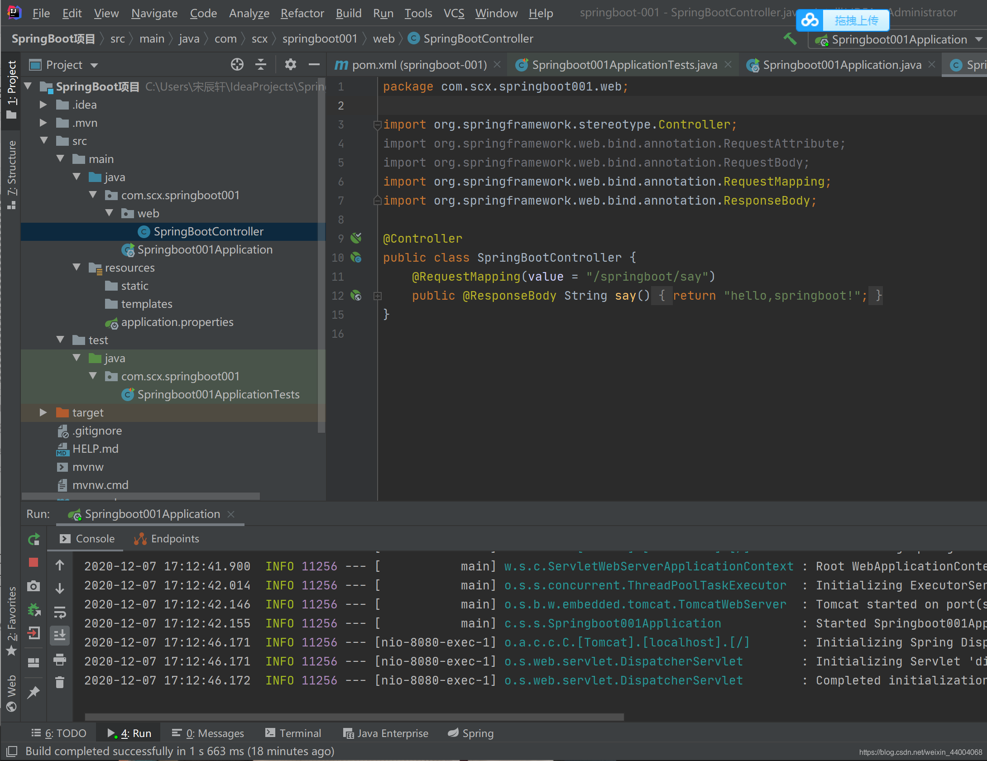The height and width of the screenshot is (761, 987).
Task: Expand the .mvn folder
Action: point(43,123)
